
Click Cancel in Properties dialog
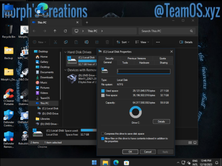(x=148, y=152)
